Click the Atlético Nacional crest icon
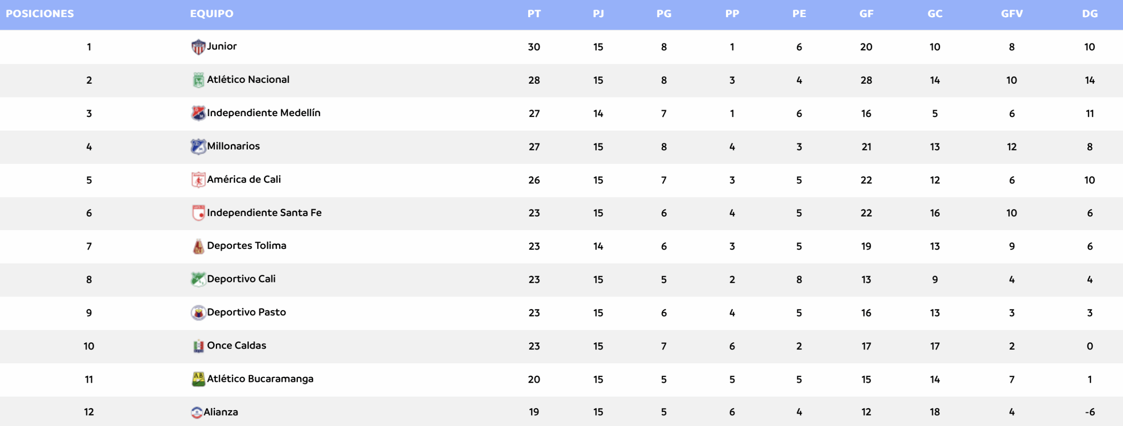Viewport: 1123px width, 426px height. [x=198, y=80]
